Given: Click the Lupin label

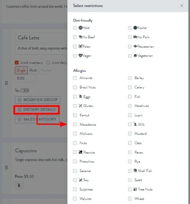Looking at the screenshot, I should [x=139, y=115].
